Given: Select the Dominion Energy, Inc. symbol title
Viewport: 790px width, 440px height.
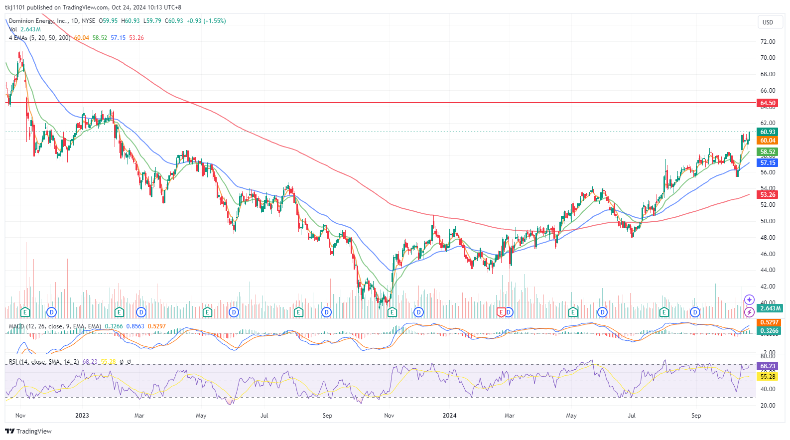Looking at the screenshot, I should click(x=39, y=21).
